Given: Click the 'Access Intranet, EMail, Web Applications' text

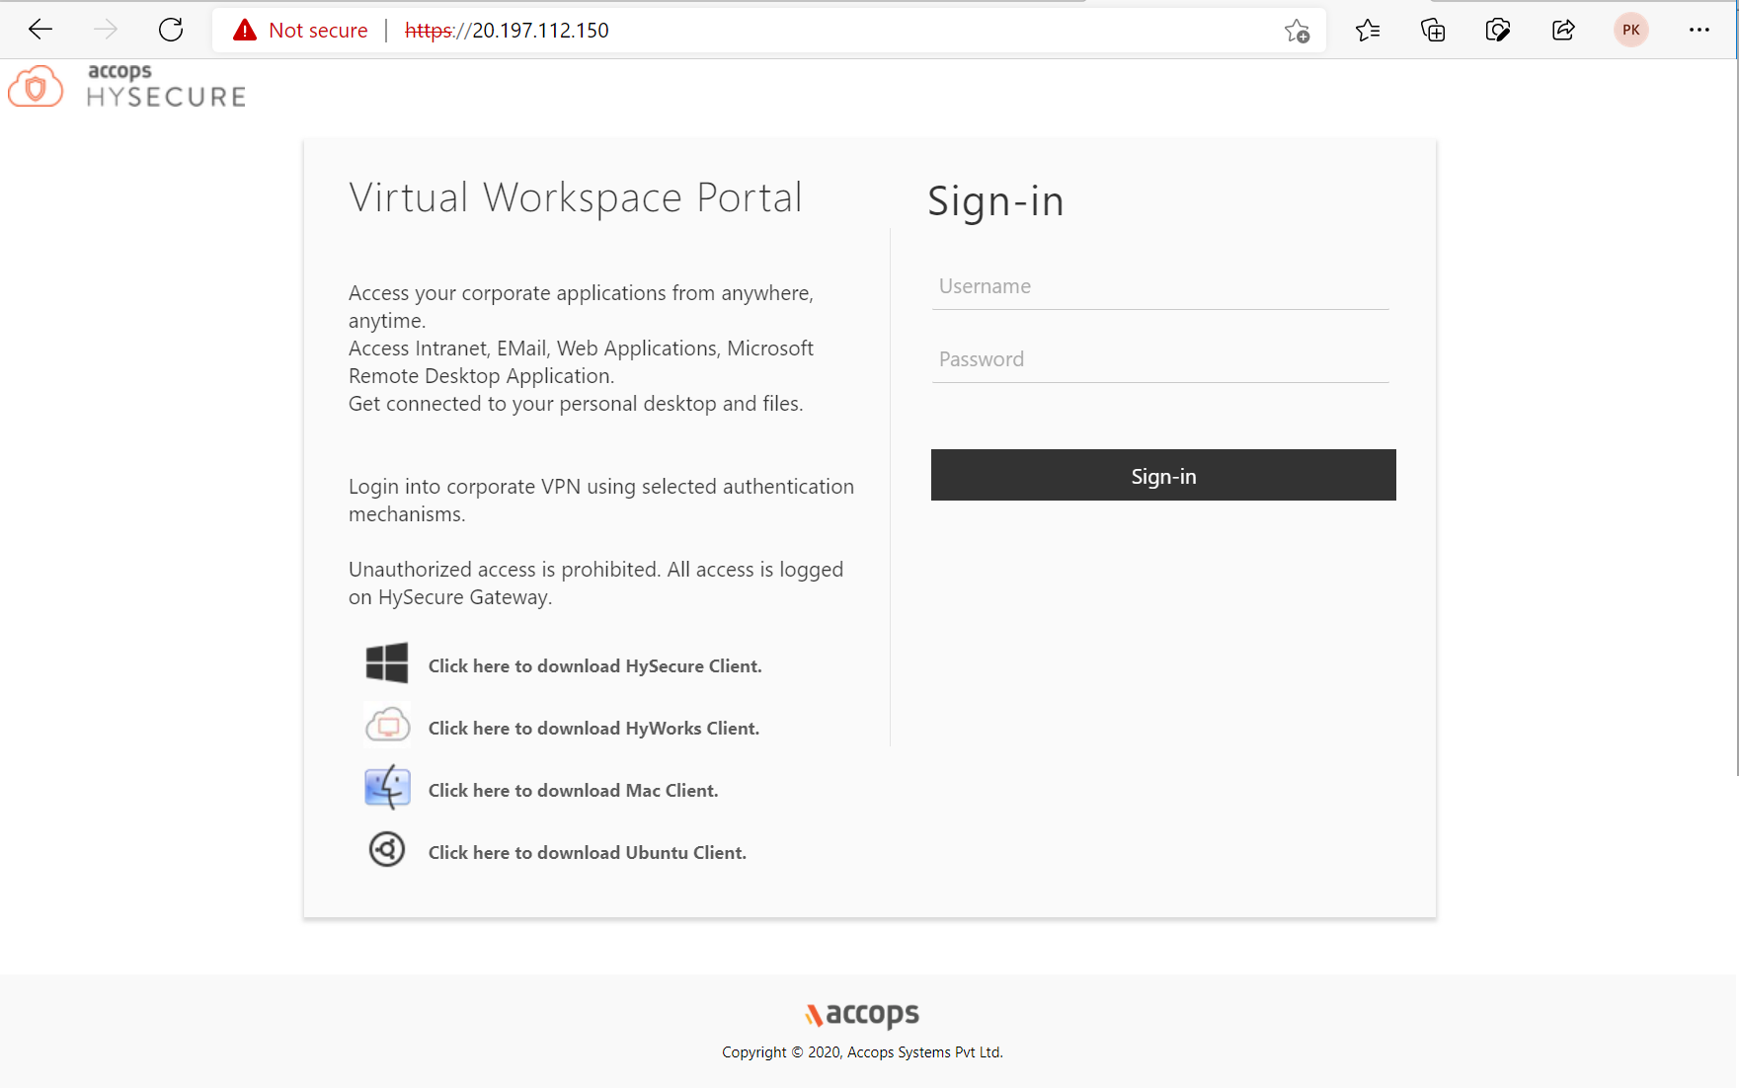Looking at the screenshot, I should pyautogui.click(x=581, y=362).
